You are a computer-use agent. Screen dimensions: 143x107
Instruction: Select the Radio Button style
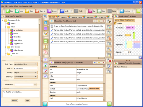coord(16,40)
